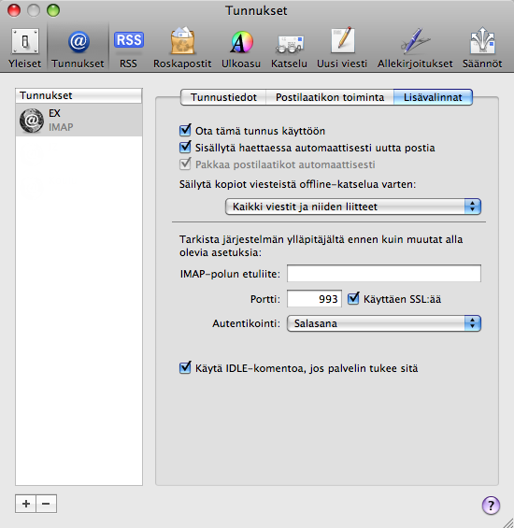Select the Tunnukset accounts icon
The height and width of the screenshot is (528, 514).
78,49
